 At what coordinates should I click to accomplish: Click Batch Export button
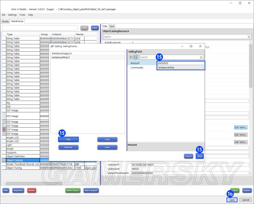[73, 191]
